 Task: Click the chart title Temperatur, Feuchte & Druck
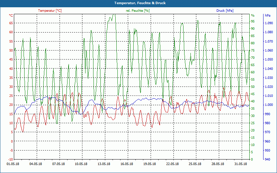pos(140,3)
